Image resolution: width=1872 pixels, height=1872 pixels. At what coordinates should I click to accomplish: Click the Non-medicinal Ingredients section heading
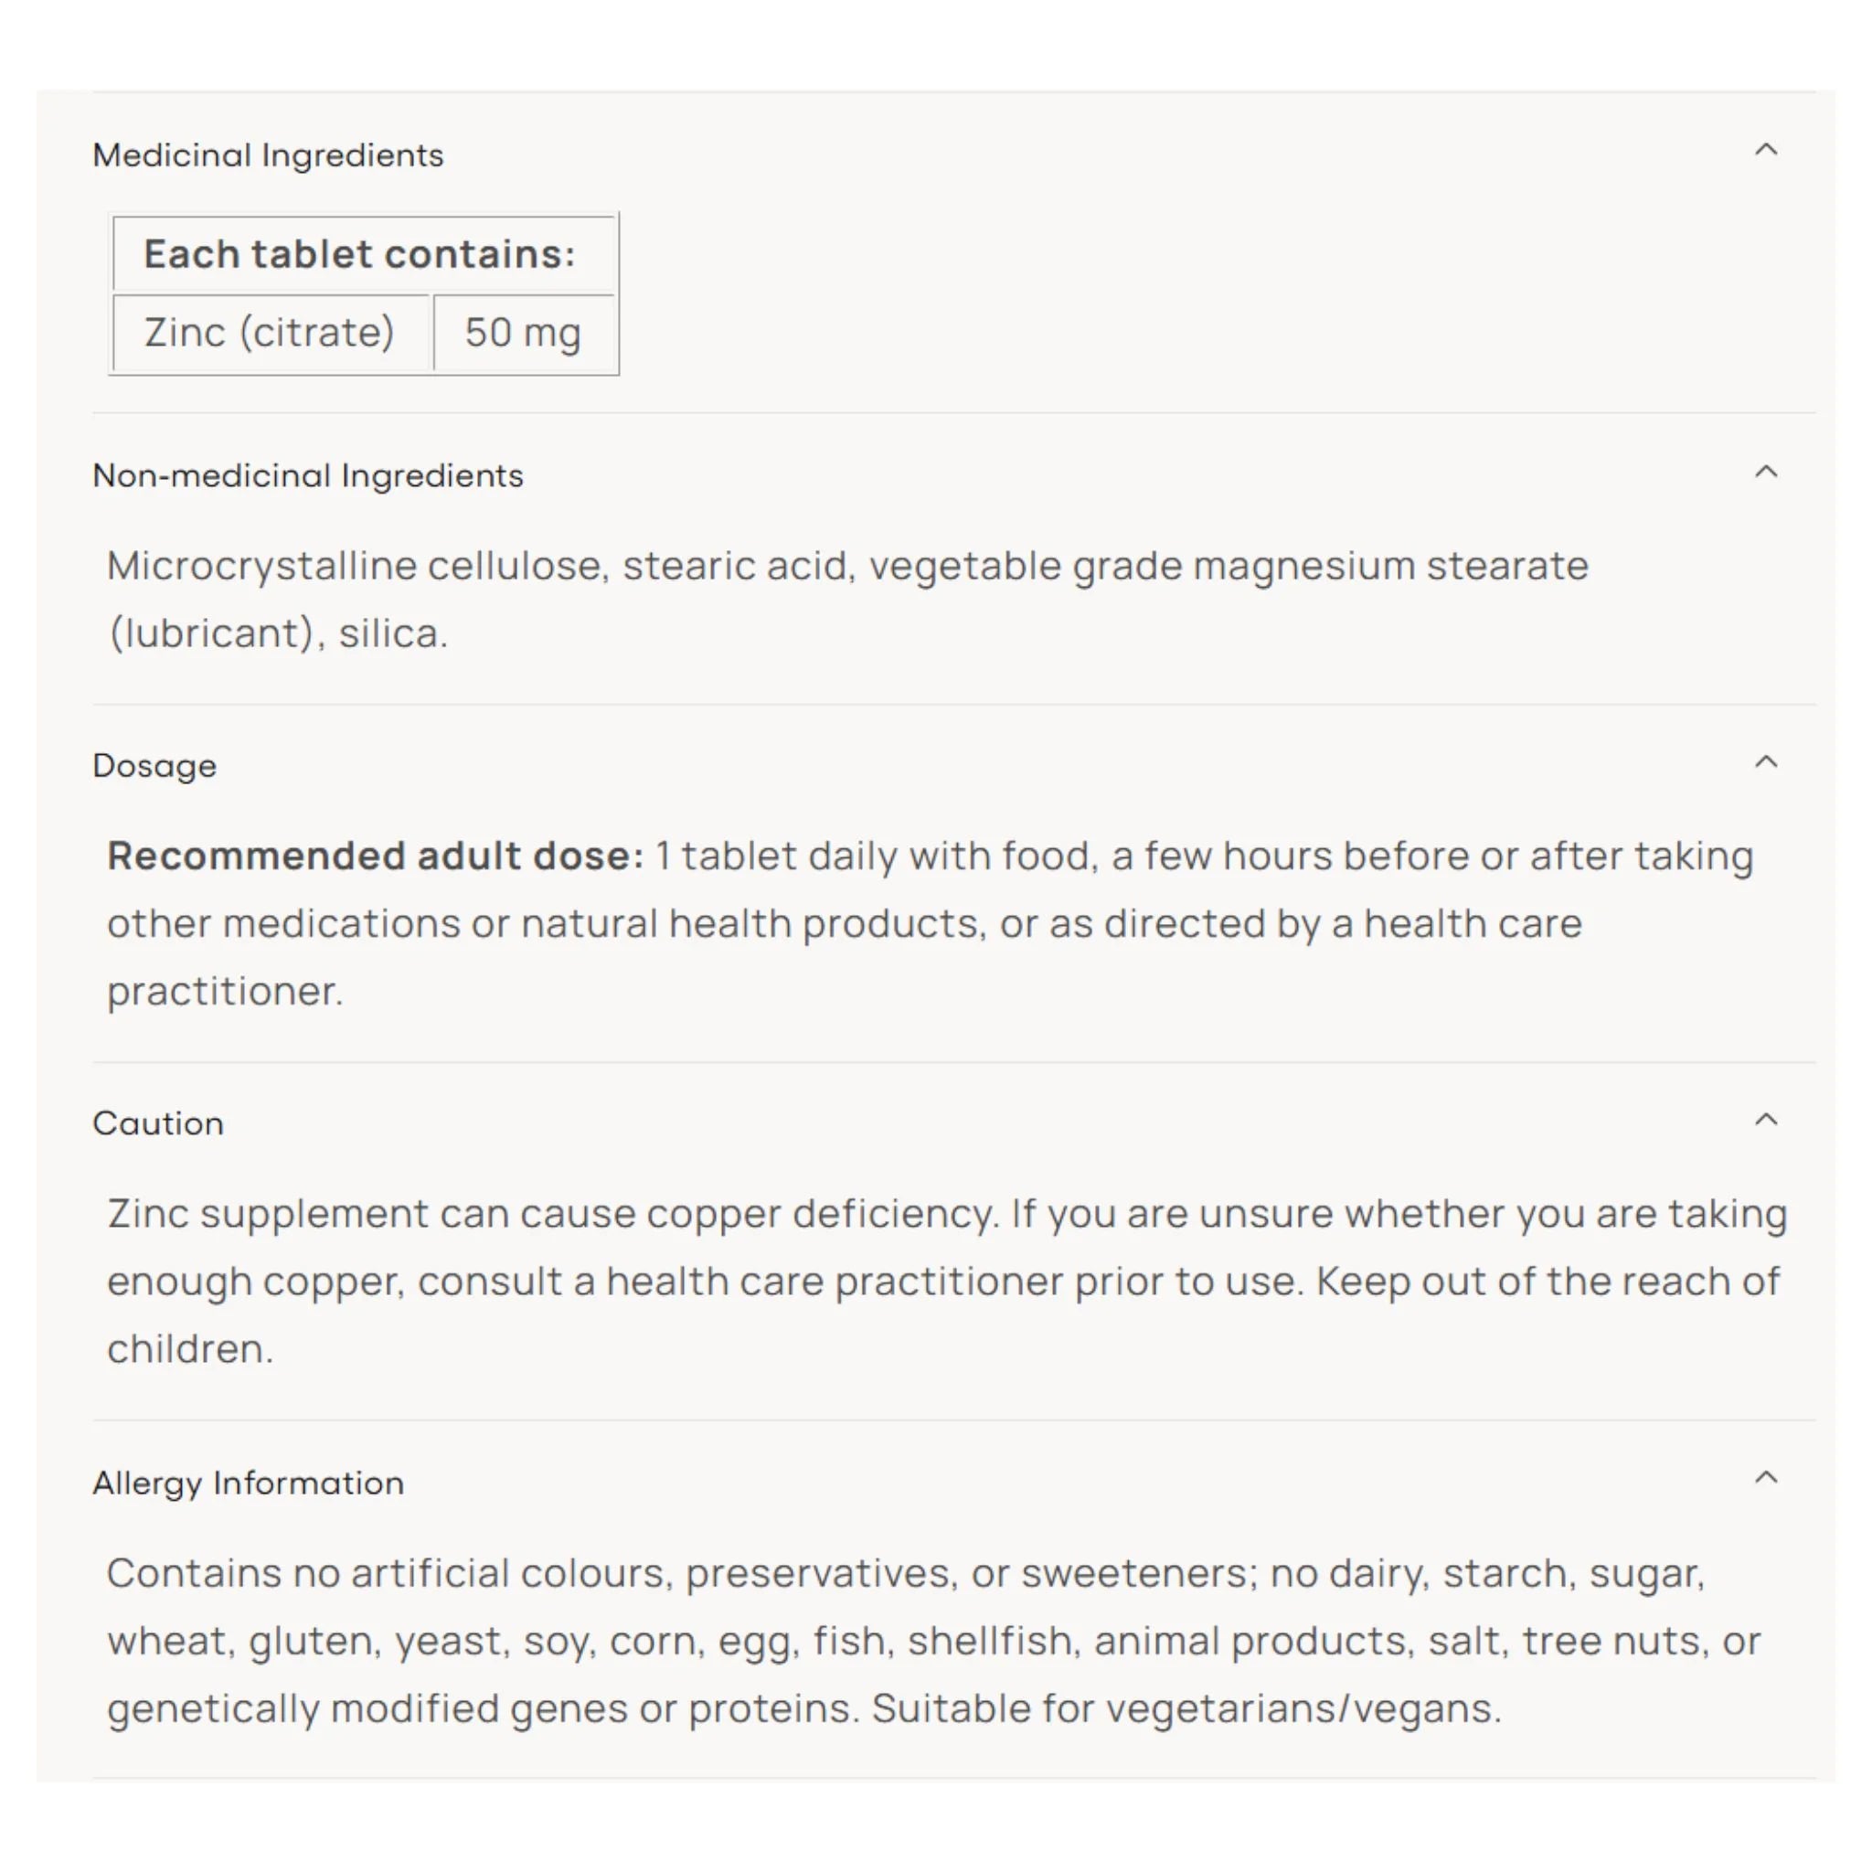[x=308, y=475]
